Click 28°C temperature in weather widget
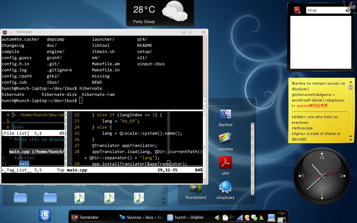The width and height of the screenshot is (357, 223). coord(144,10)
